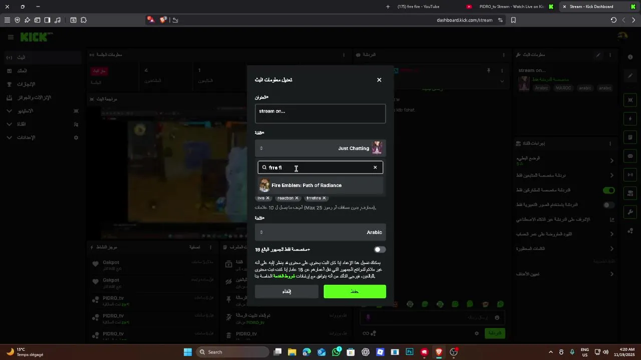Open channel actions three-dot menu
The height and width of the screenshot is (360, 641).
click(x=610, y=143)
